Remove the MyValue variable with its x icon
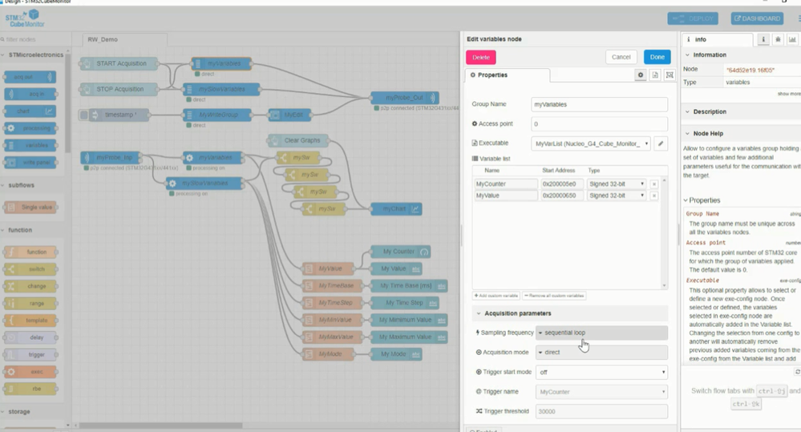 [654, 196]
